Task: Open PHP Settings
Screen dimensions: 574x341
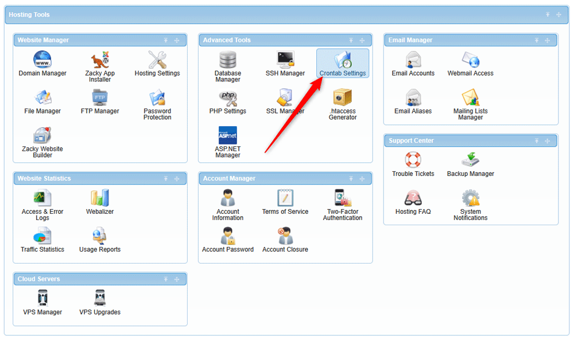Action: (x=227, y=102)
